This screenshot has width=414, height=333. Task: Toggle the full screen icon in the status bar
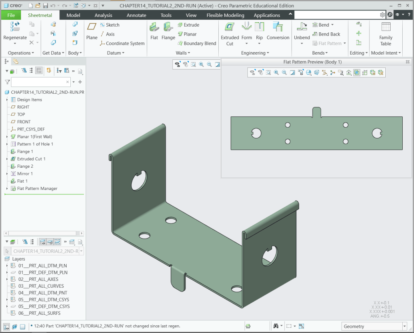tap(23, 327)
